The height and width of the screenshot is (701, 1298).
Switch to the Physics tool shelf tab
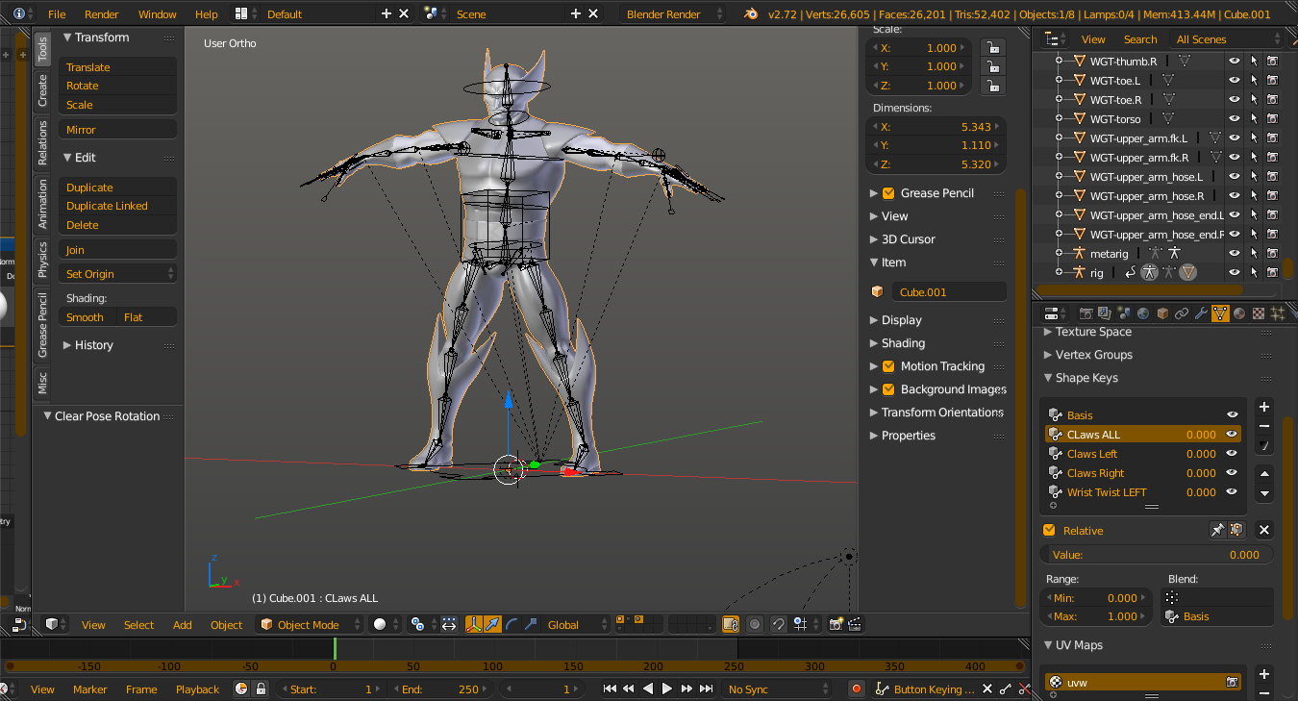[x=42, y=259]
